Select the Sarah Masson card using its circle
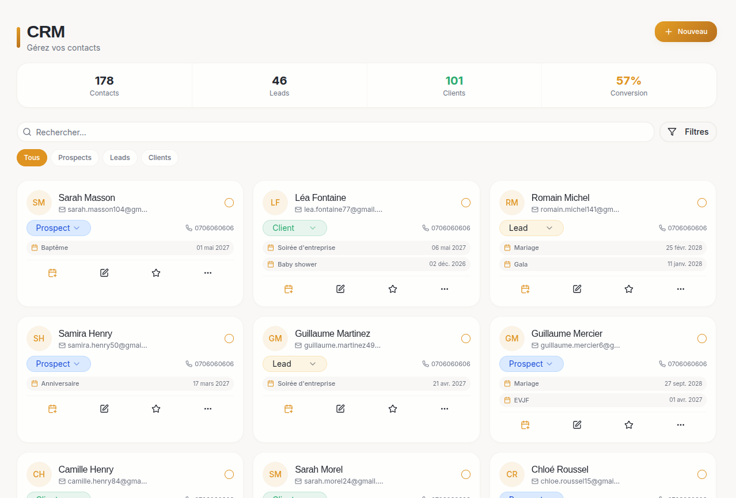The height and width of the screenshot is (498, 736). click(x=229, y=203)
